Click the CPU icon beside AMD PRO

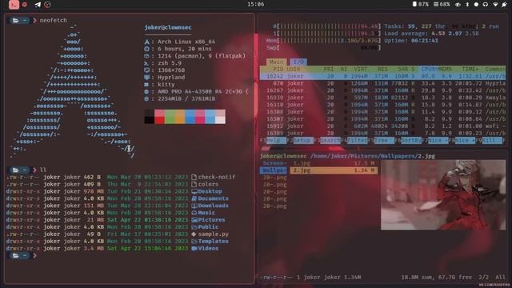point(147,92)
